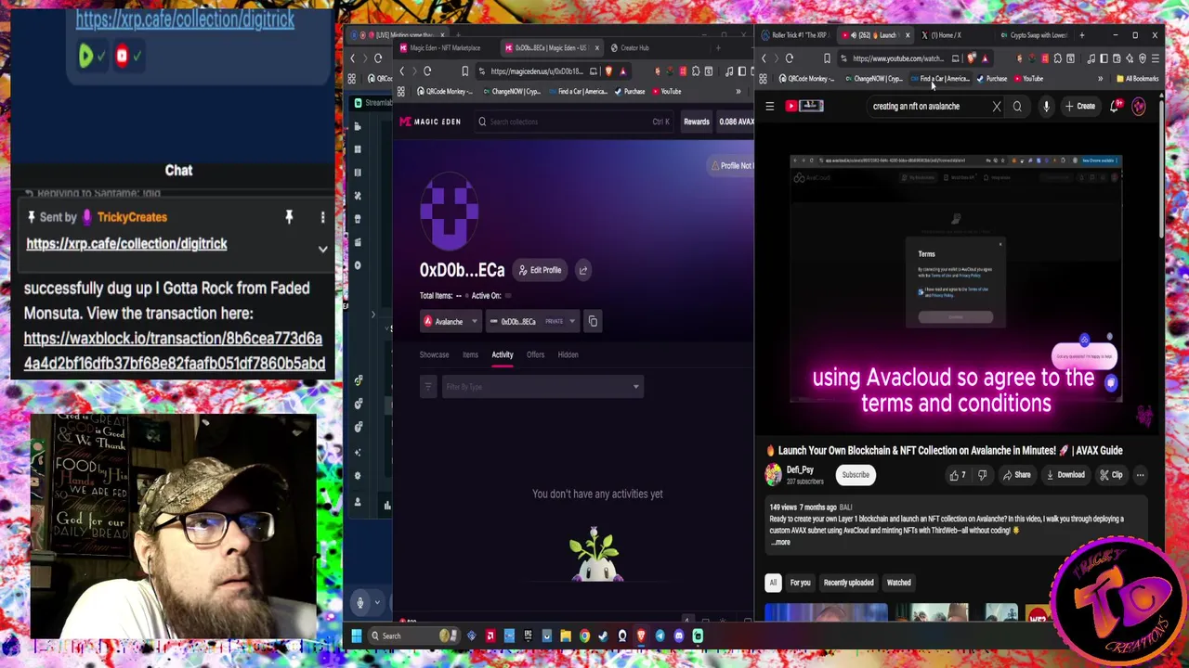The image size is (1189, 668).
Task: Open Discord from taskbar
Action: (678, 636)
